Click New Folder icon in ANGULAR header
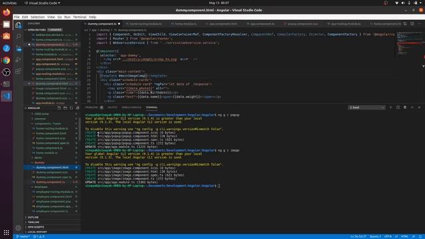Viewport: 425px width, 239px height. [x=65, y=108]
